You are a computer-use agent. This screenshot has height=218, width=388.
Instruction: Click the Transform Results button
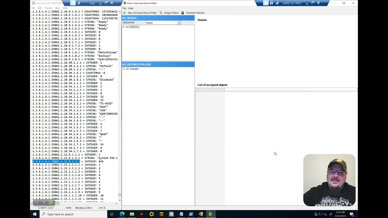(193, 13)
